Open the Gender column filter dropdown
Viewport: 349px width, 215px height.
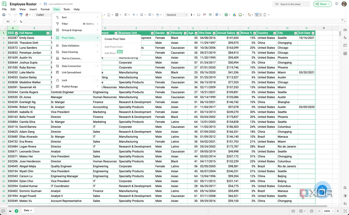coord(168,33)
